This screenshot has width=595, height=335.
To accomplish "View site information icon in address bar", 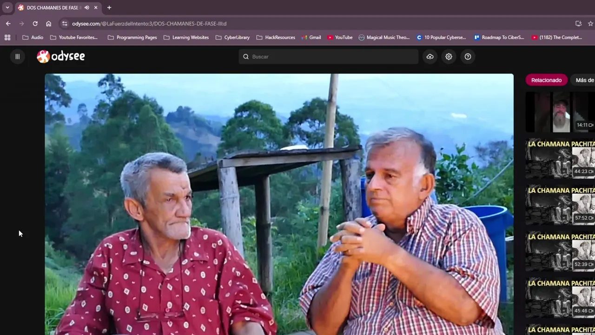I will [65, 23].
